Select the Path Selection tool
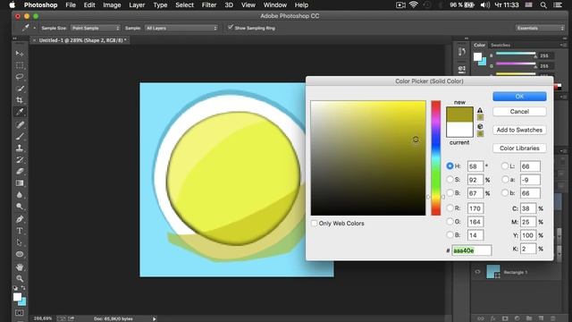Screen dimensions: 572x322 [x=20, y=242]
